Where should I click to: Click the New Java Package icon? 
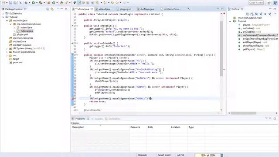point(49,3)
